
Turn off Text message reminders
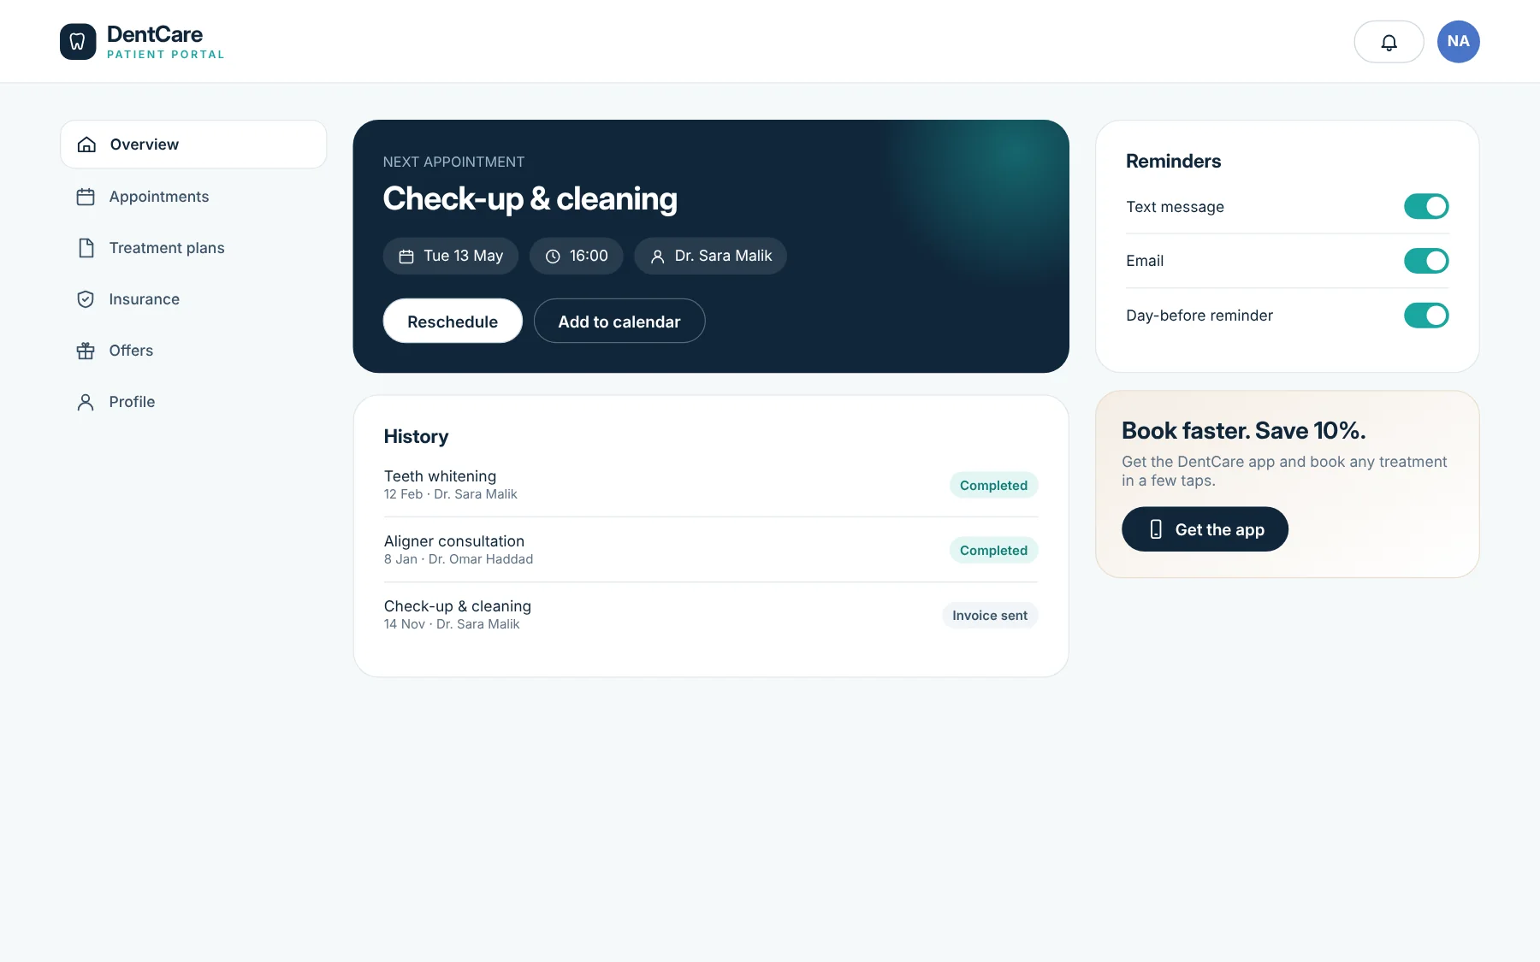coord(1426,206)
